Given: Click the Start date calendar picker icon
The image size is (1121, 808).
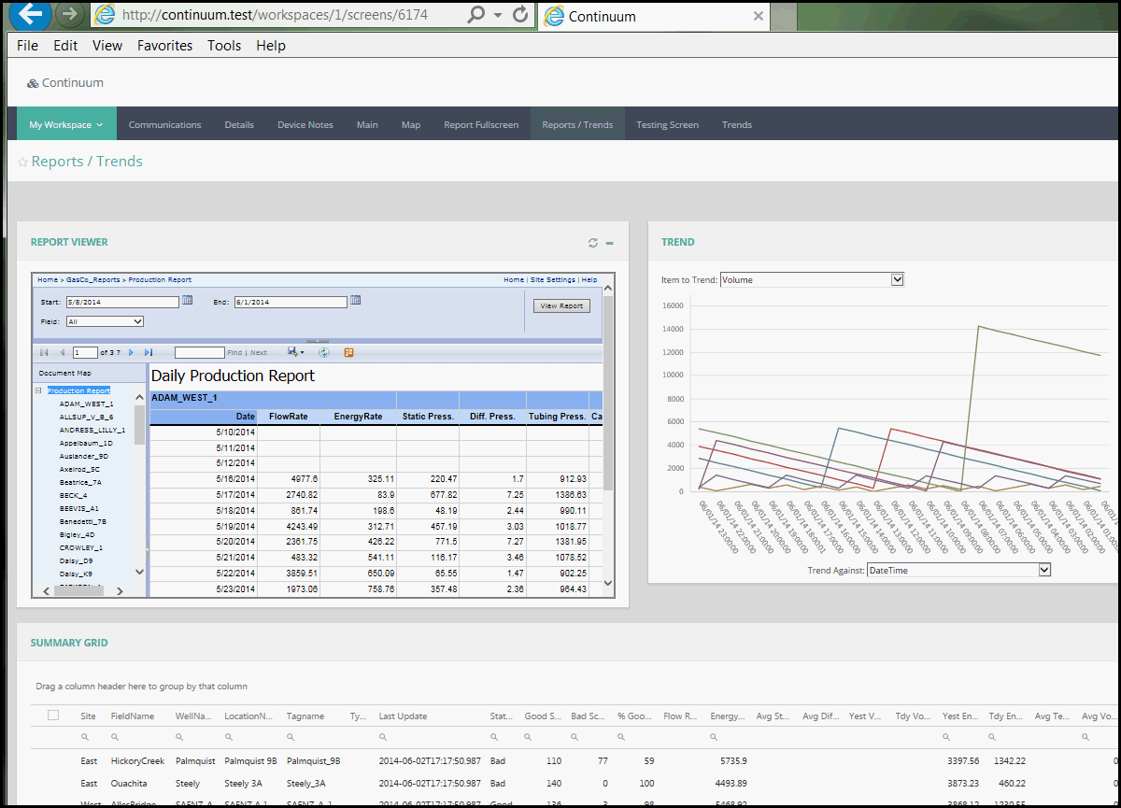Looking at the screenshot, I should coord(187,301).
